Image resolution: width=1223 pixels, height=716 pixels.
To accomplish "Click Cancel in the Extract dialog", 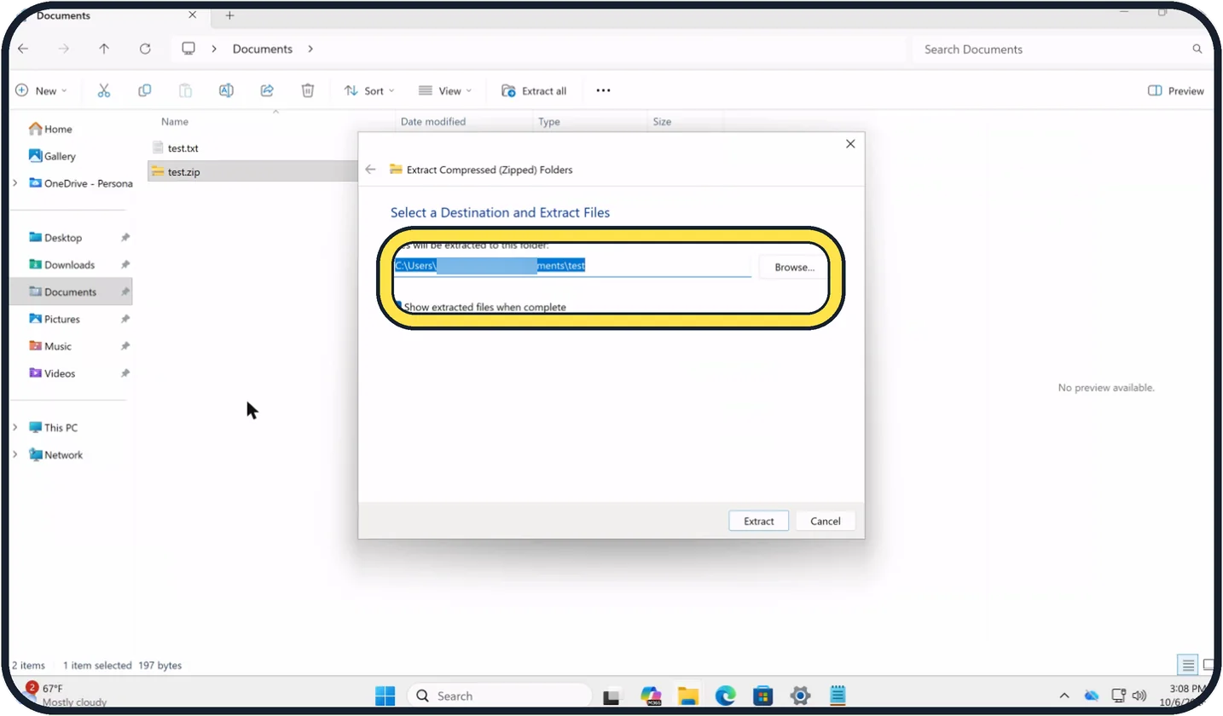I will click(x=826, y=521).
